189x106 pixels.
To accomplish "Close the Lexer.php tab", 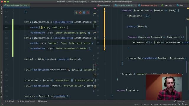I will click(x=174, y=5).
